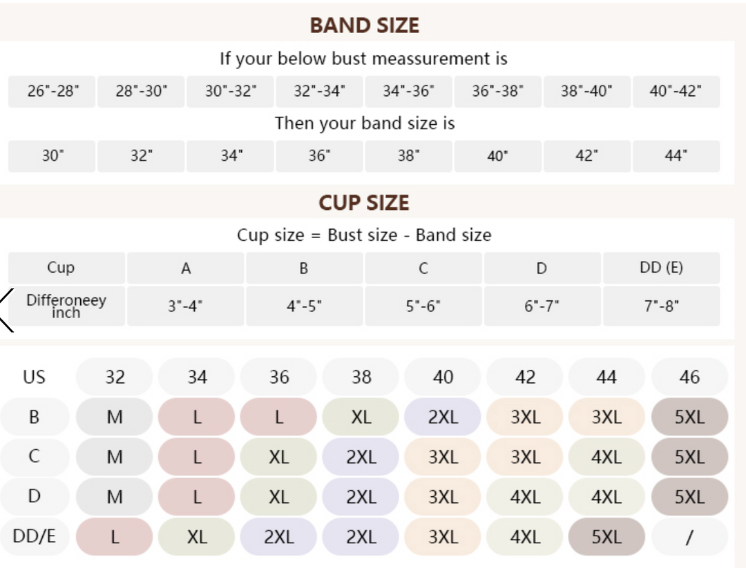Screen dimensions: 746x568
Task: Select the 3"-4" difference cell
Action: 185,306
